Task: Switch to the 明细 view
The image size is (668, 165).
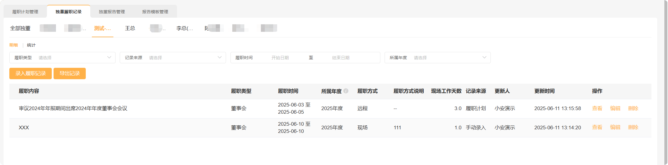Action: click(x=14, y=45)
